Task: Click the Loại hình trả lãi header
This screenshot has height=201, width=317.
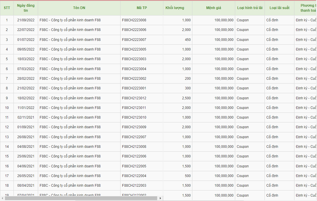Action: (x=250, y=8)
